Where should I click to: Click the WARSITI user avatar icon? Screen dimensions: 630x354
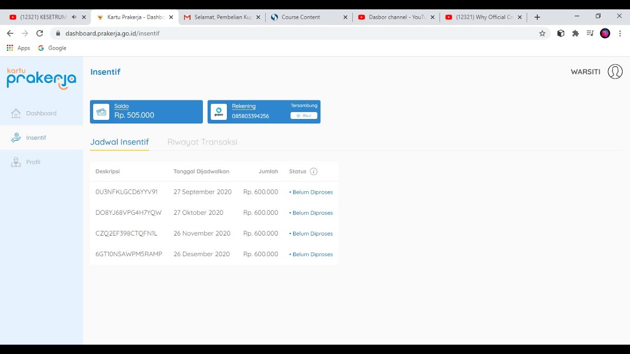(x=615, y=72)
